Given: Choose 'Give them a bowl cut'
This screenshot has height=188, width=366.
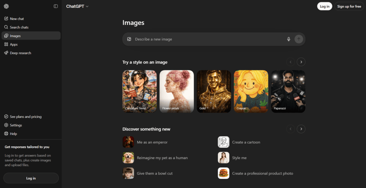Looking at the screenshot, I should point(155,173).
